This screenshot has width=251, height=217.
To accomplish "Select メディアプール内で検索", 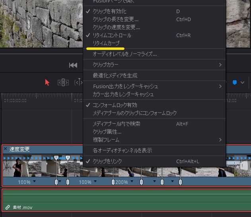I will (154, 124).
